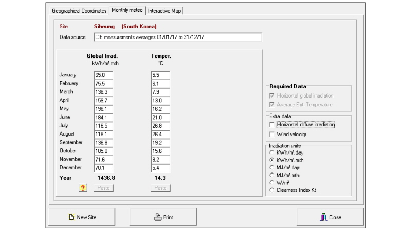Edit February temperature field 6.1
Screen dimensions: 411x230
[x=160, y=84]
